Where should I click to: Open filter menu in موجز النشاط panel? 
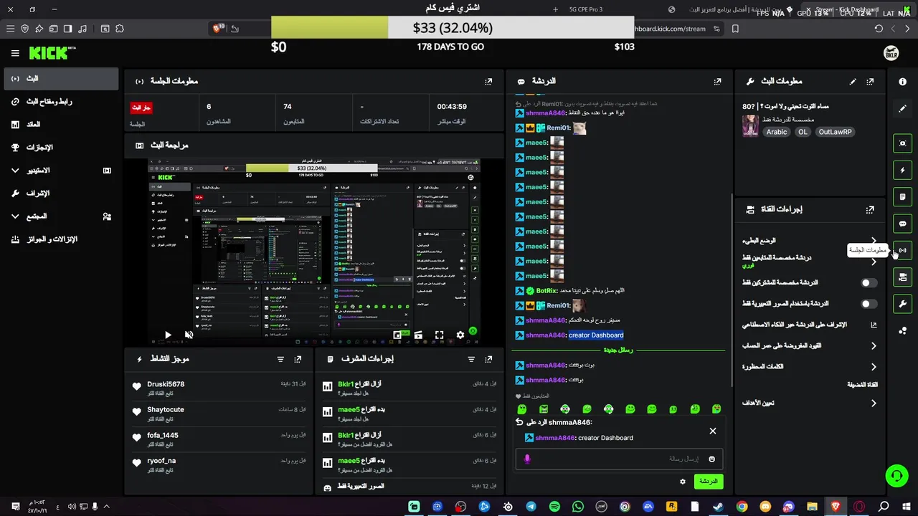click(280, 359)
